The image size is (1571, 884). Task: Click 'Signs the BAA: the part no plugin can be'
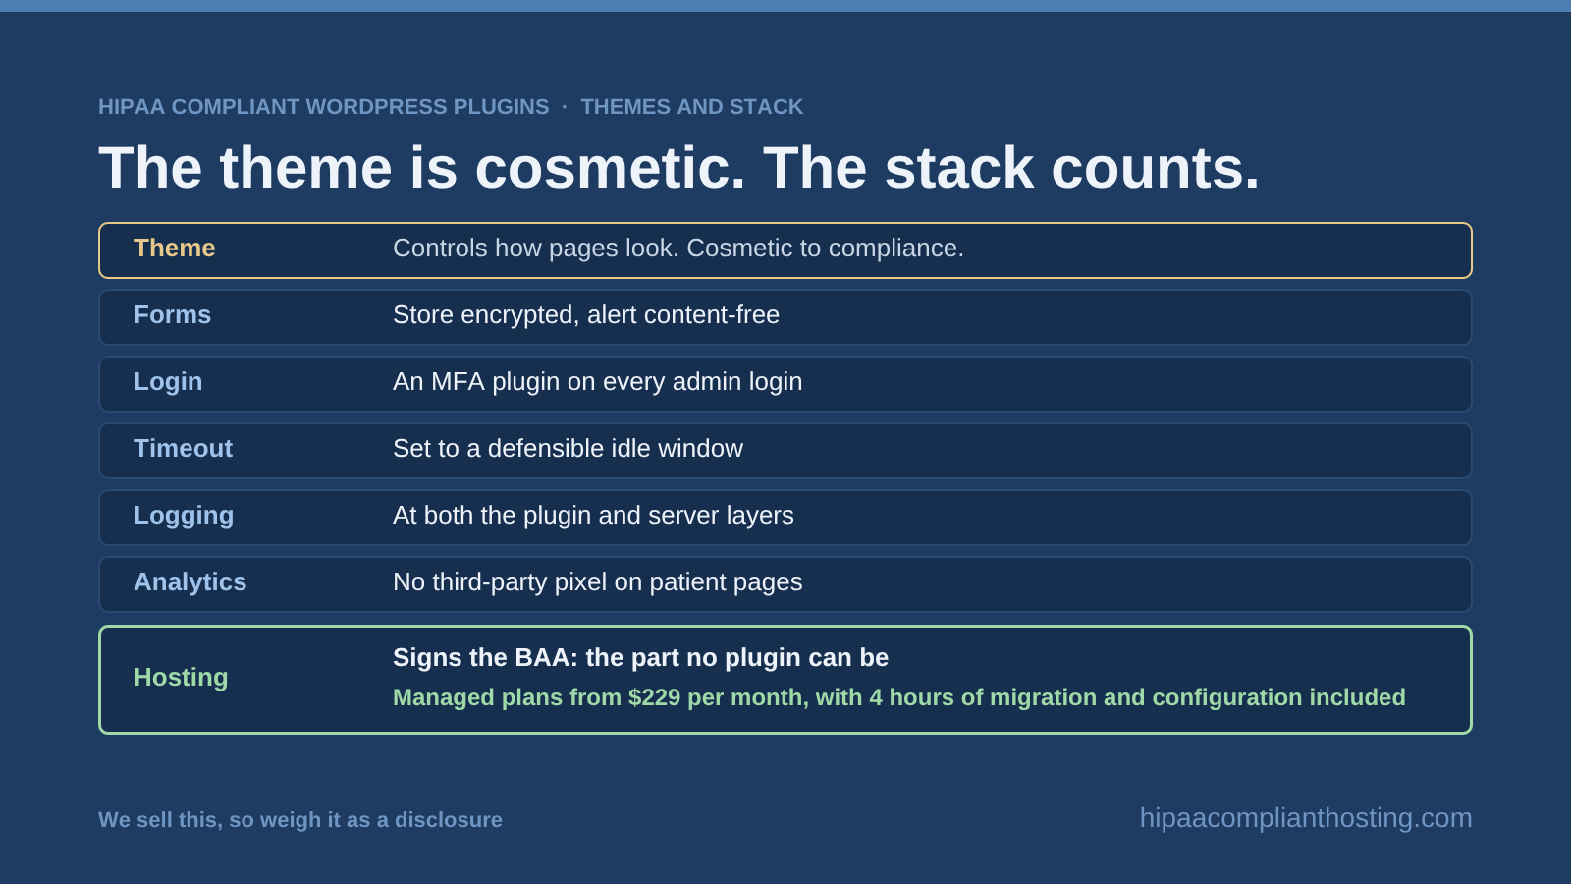click(641, 658)
